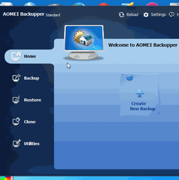The image size is (179, 180).
Task: Click the AOMEI Backupper title text
Action: (24, 14)
